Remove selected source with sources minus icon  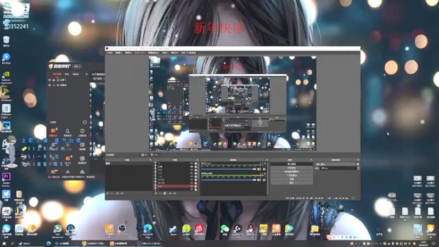pyautogui.click(x=160, y=193)
